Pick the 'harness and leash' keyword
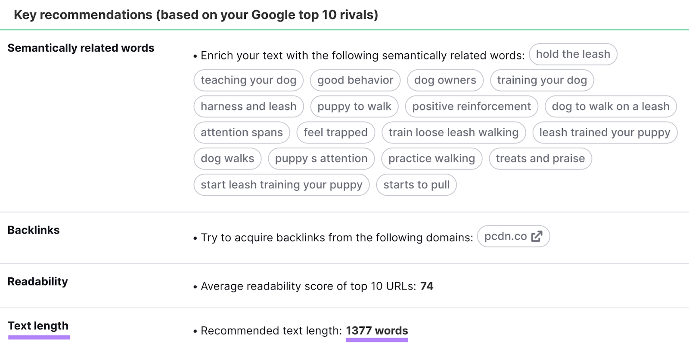The height and width of the screenshot is (351, 689). pyautogui.click(x=248, y=107)
